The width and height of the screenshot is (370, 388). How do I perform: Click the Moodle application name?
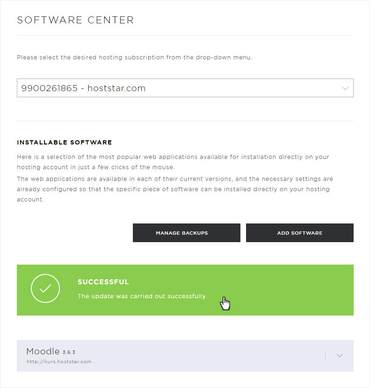(x=43, y=351)
